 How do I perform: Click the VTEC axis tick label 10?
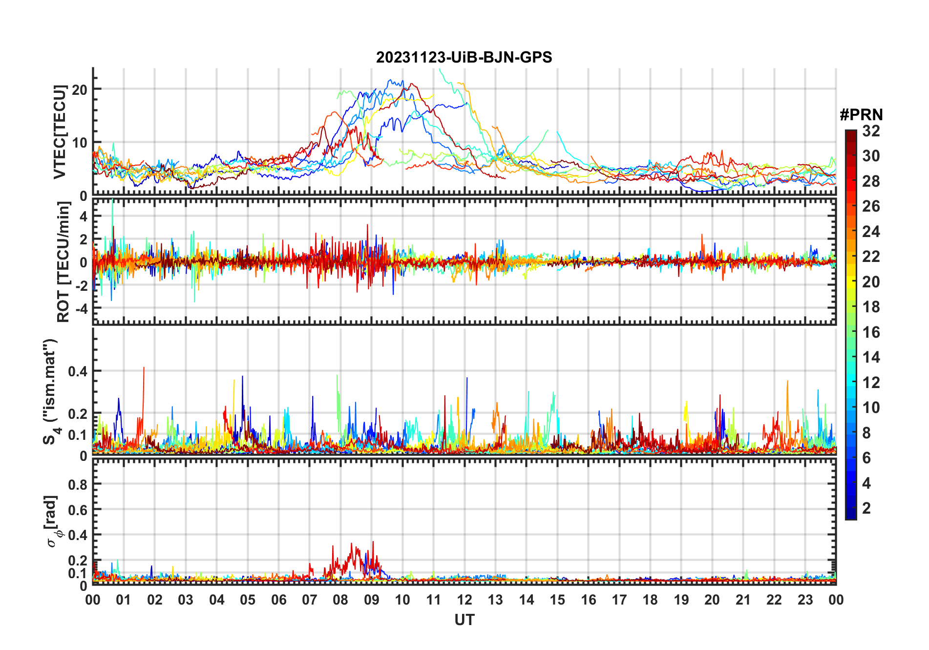coord(80,143)
